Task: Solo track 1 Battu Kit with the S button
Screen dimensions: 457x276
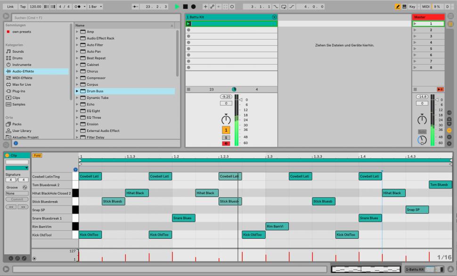Action: 226,137
